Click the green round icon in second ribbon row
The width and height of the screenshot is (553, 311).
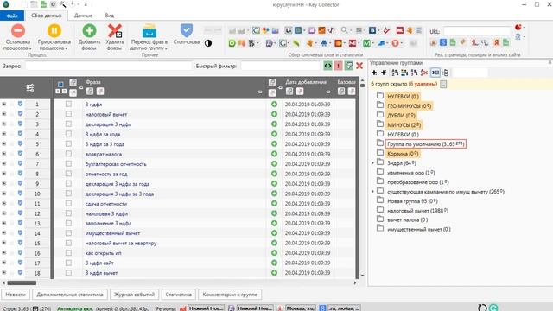[x=232, y=43]
